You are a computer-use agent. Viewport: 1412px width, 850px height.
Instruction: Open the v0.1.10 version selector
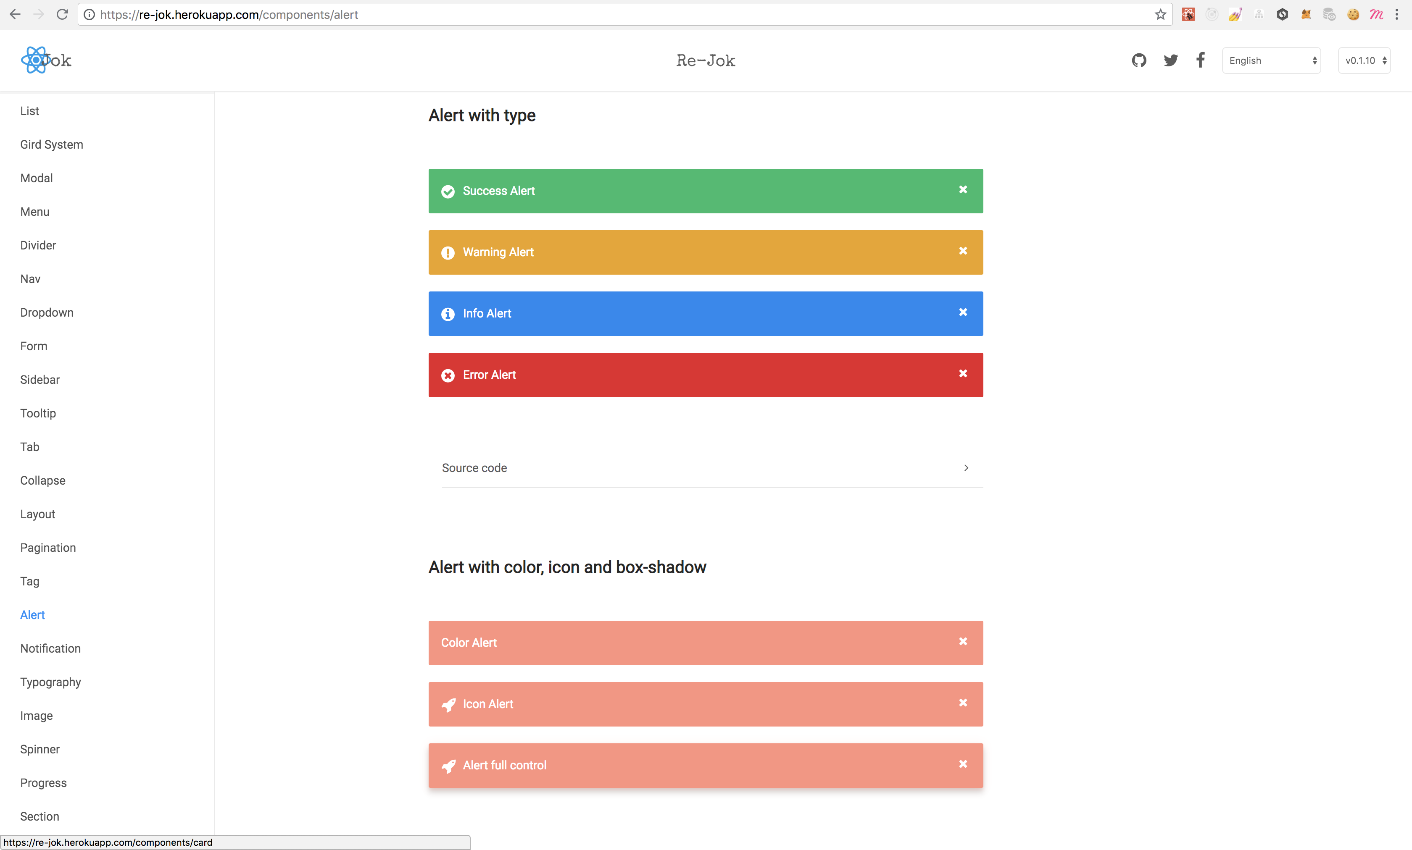1365,61
